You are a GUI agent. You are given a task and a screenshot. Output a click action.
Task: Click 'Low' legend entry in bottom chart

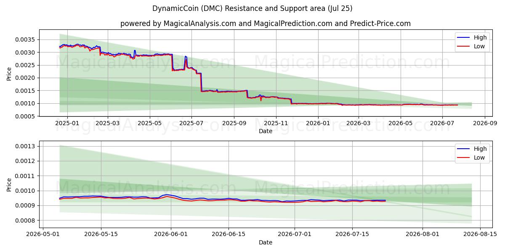[479, 157]
